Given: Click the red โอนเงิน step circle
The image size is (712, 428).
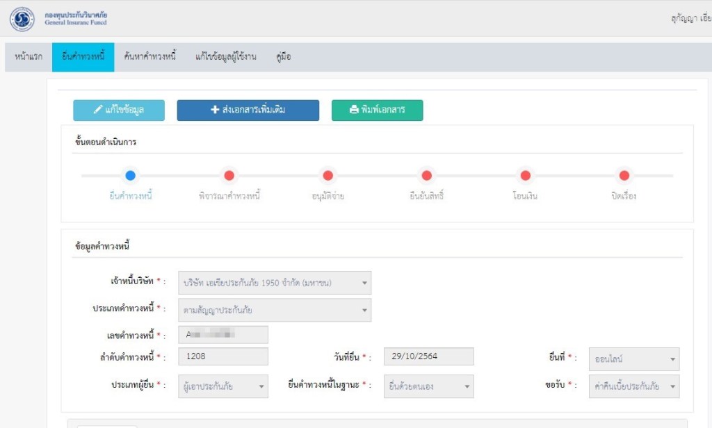Looking at the screenshot, I should [x=525, y=176].
